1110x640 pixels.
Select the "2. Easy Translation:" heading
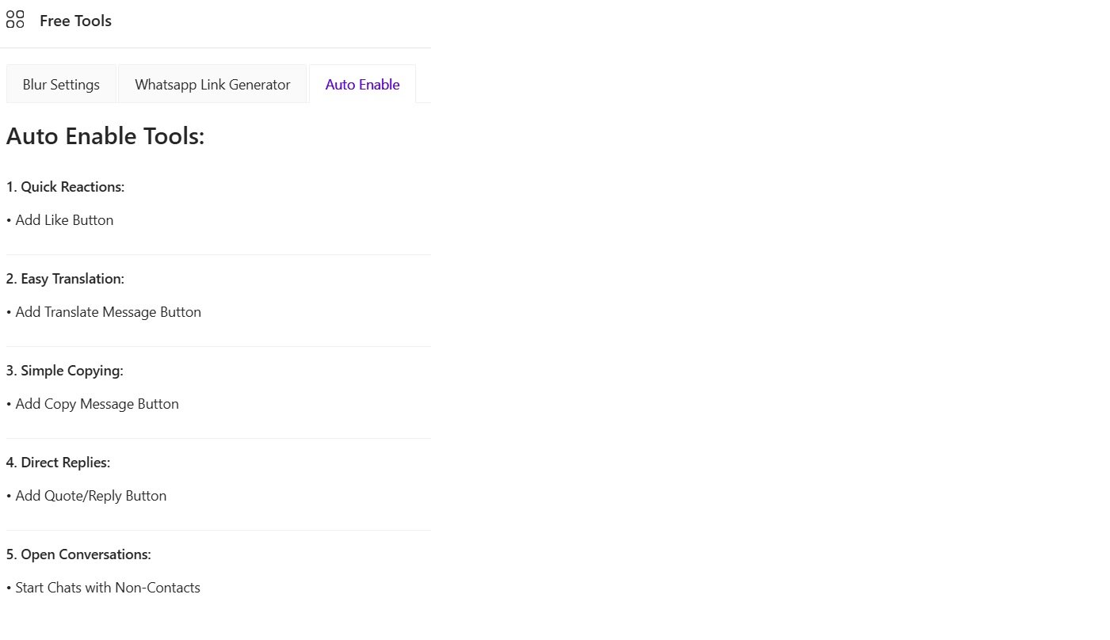[66, 278]
